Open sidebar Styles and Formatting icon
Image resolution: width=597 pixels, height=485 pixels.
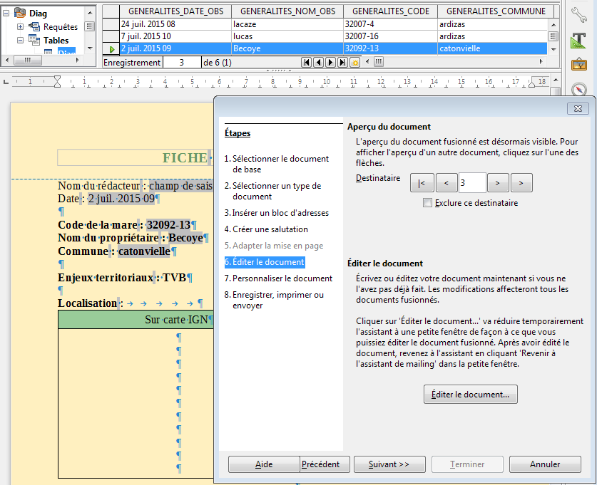coord(578,41)
